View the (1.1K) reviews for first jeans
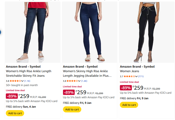175x120 pixels. [27, 81]
